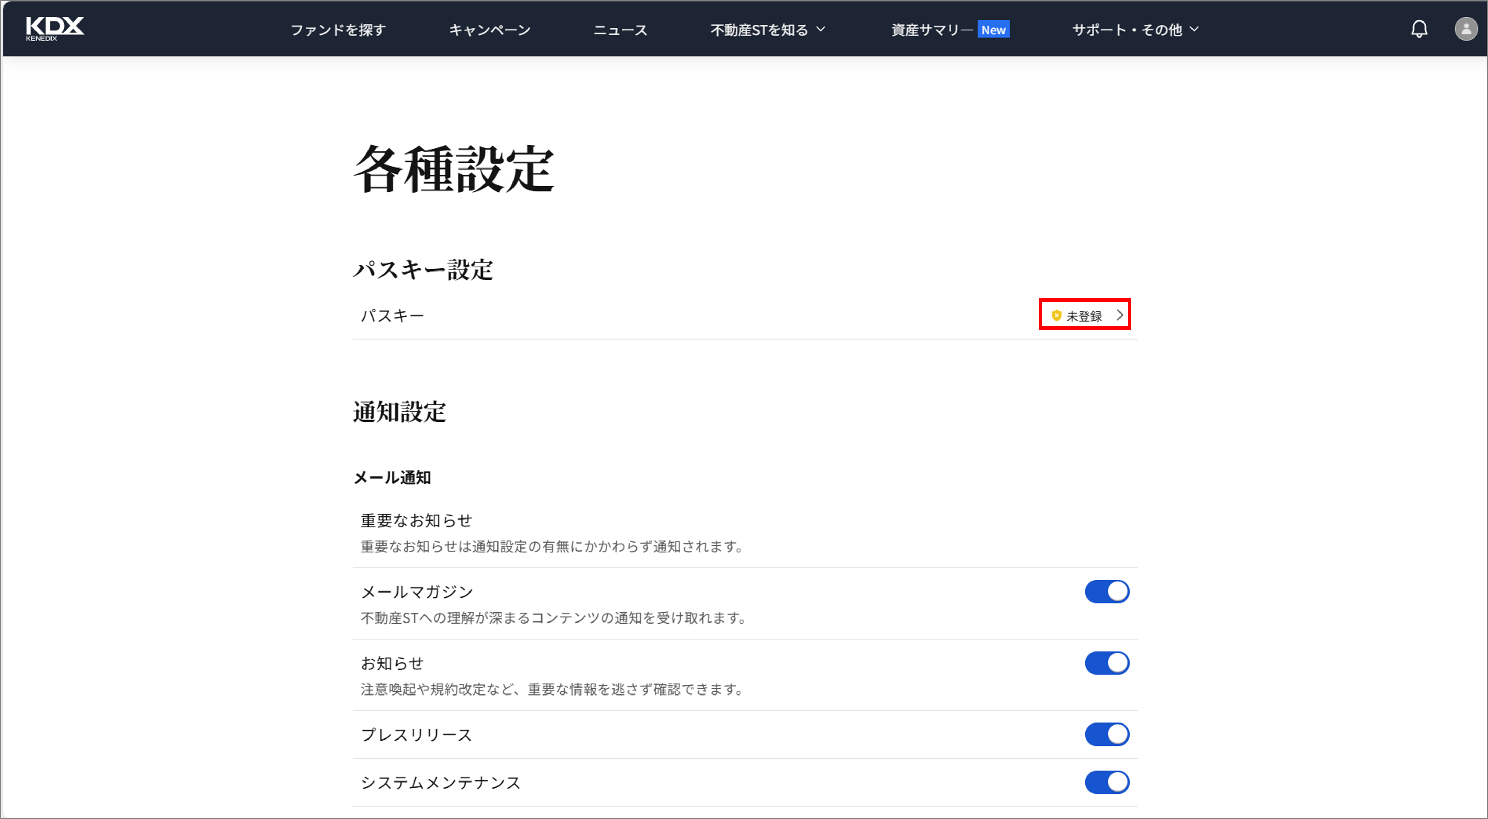Open the notification bell
1488x819 pixels.
pos(1419,29)
